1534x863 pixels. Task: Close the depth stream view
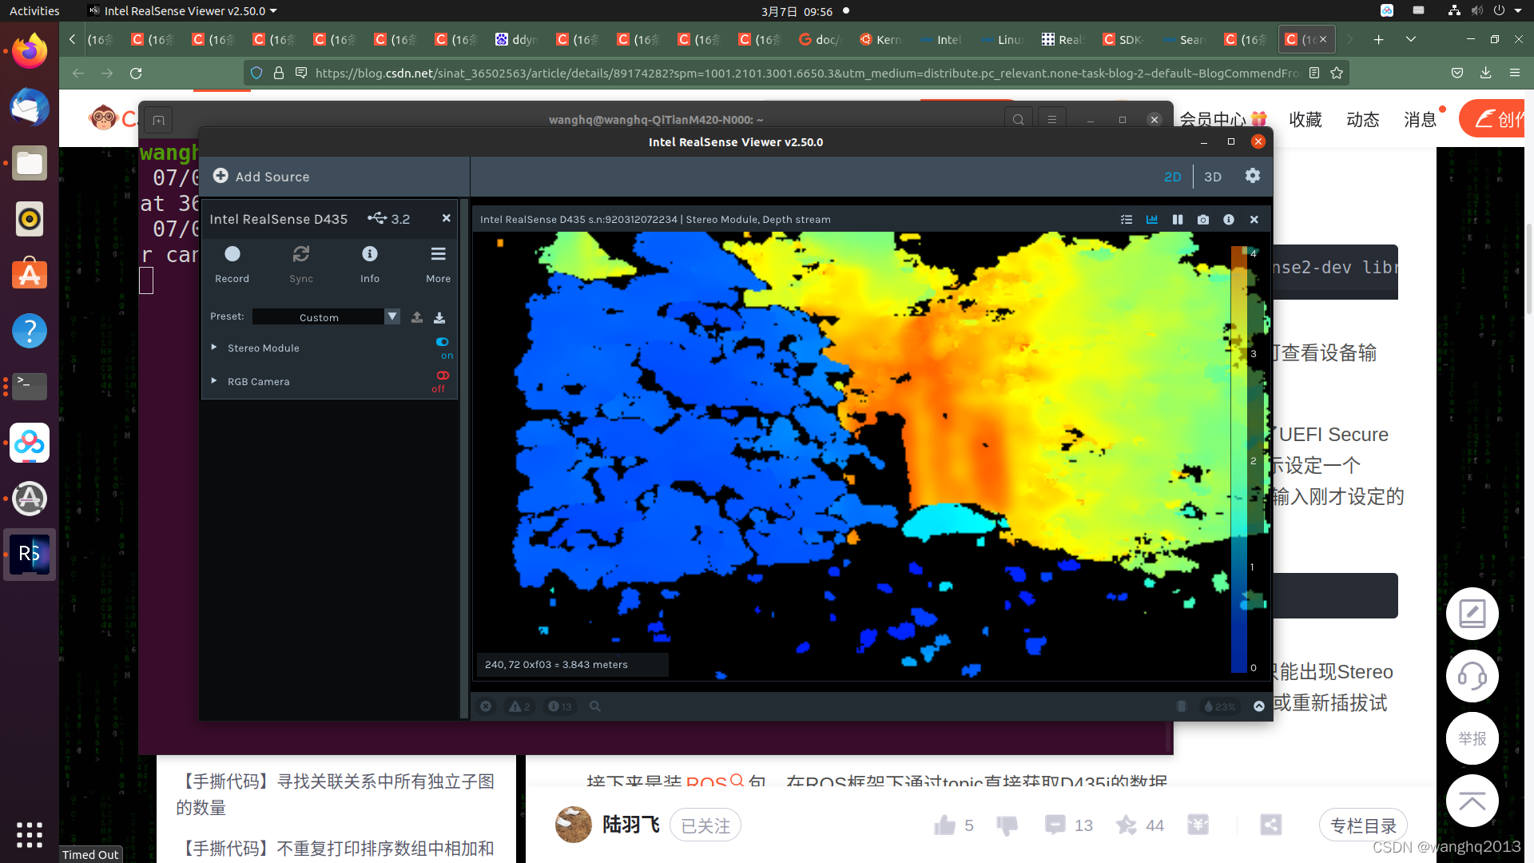pos(1254,219)
